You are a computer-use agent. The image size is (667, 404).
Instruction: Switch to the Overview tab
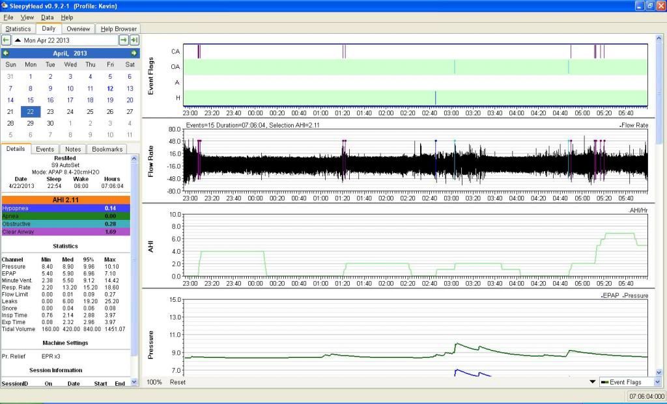(x=78, y=29)
